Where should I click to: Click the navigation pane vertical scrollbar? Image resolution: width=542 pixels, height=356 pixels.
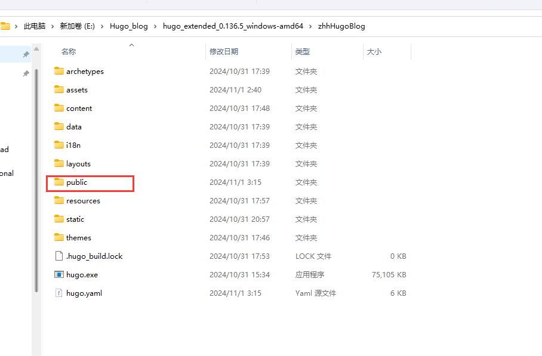pos(36,179)
